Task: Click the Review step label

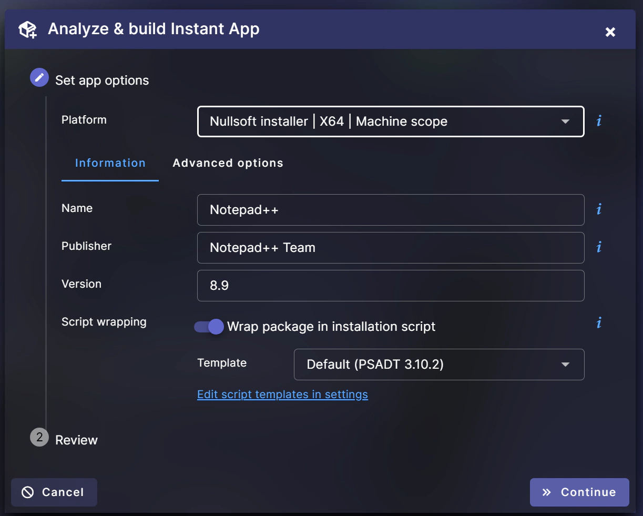Action: tap(76, 440)
